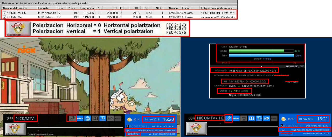The width and height of the screenshot is (332, 137).
Task: Click the HbbTV icon in the channel 834 infobar
Action: pos(236,118)
